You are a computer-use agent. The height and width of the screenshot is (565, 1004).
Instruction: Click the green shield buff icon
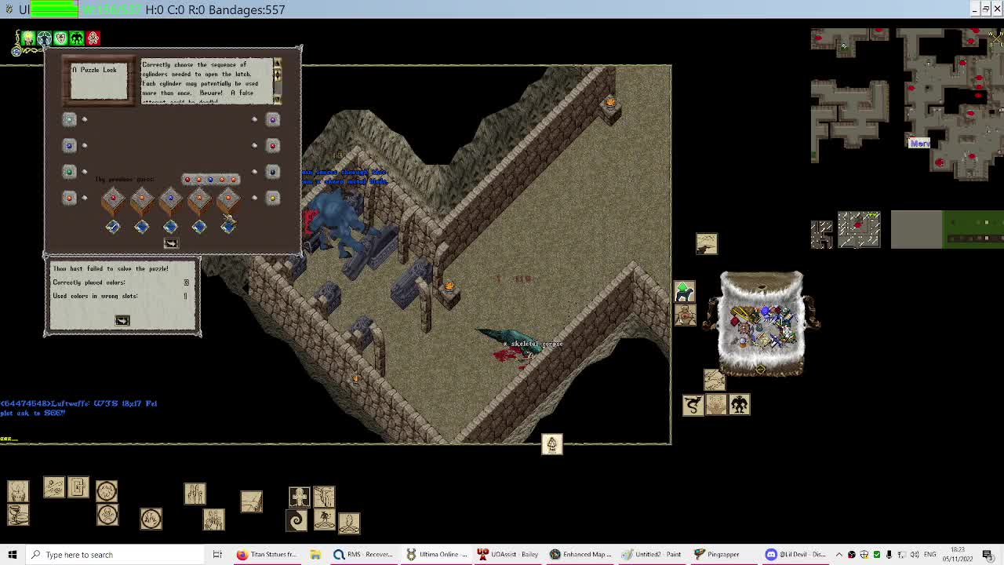click(60, 38)
